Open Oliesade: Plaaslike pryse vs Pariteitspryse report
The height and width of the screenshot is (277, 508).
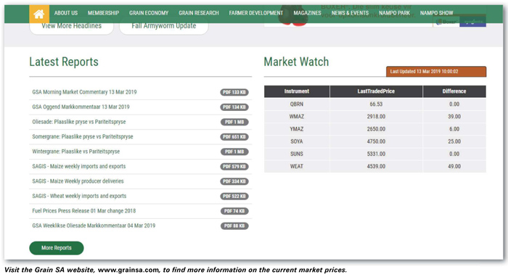[78, 122]
